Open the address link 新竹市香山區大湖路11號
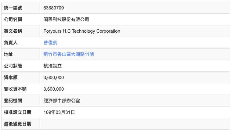This screenshot has height=130, width=231. 69,54
